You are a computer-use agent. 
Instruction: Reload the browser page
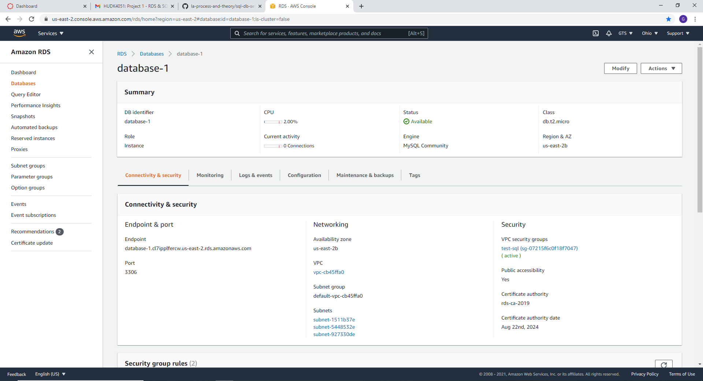click(31, 19)
